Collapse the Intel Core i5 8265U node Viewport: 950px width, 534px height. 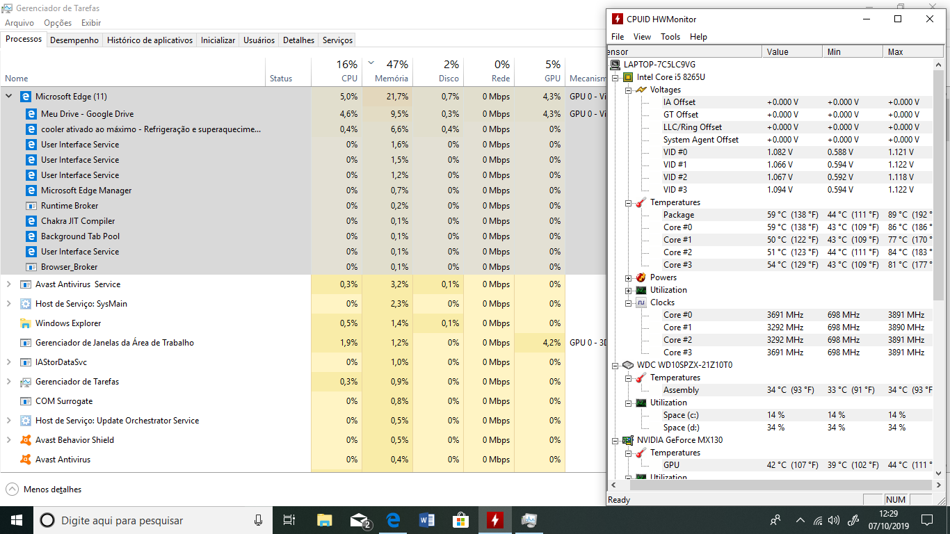[615, 77]
